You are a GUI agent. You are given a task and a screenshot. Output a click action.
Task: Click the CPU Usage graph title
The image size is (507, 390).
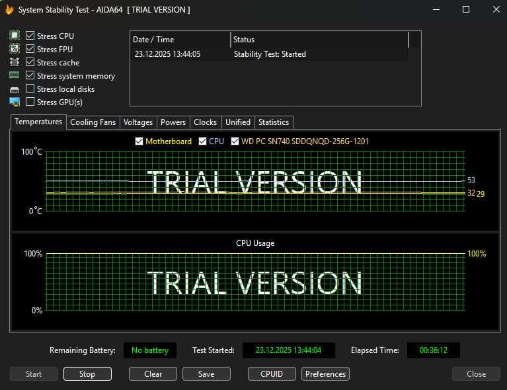pos(255,243)
